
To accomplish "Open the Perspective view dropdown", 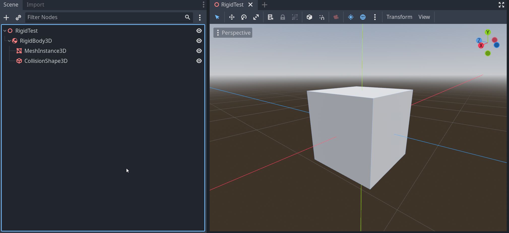I will point(233,33).
